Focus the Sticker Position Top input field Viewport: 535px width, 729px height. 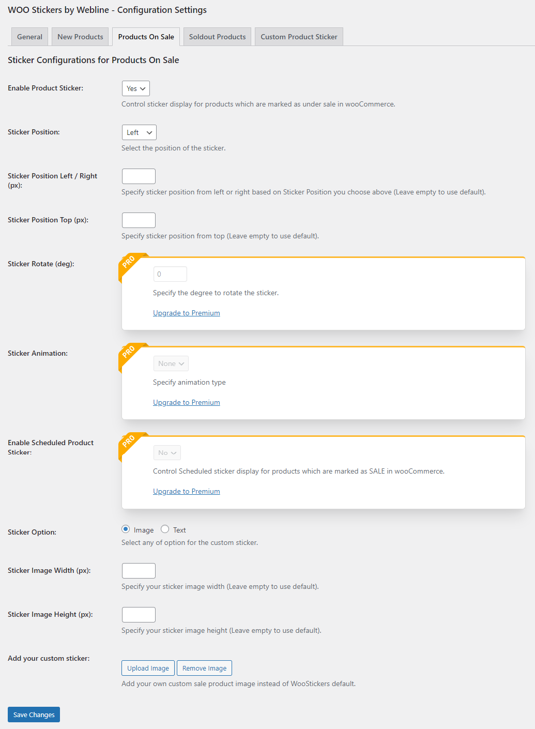(x=139, y=220)
